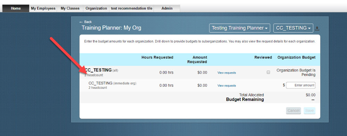
Task: Click the Back arrow link
Action: tap(85, 22)
